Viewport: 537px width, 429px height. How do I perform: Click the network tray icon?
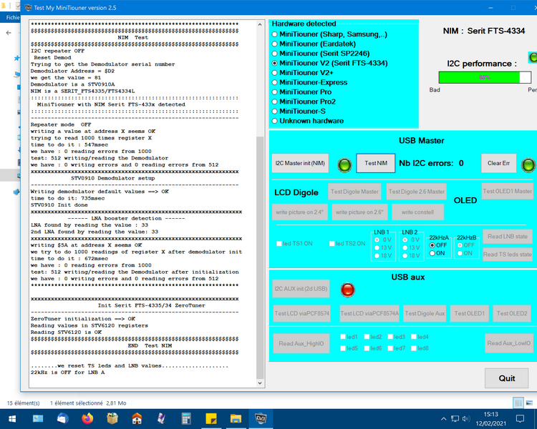pos(455,419)
